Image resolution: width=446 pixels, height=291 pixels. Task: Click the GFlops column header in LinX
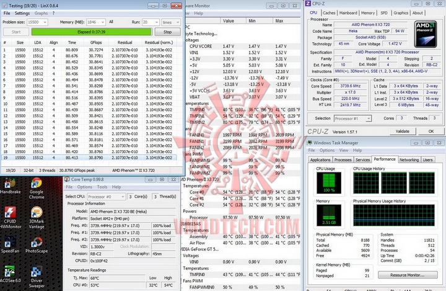[x=96, y=42]
